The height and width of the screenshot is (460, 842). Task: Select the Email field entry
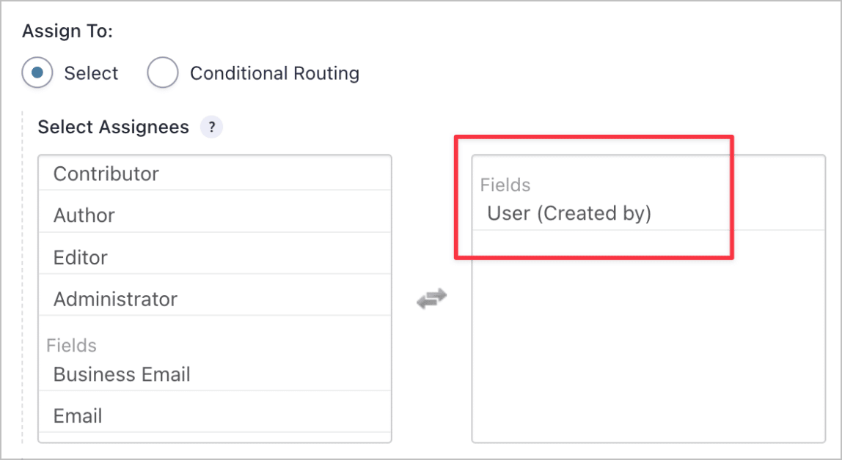[76, 415]
